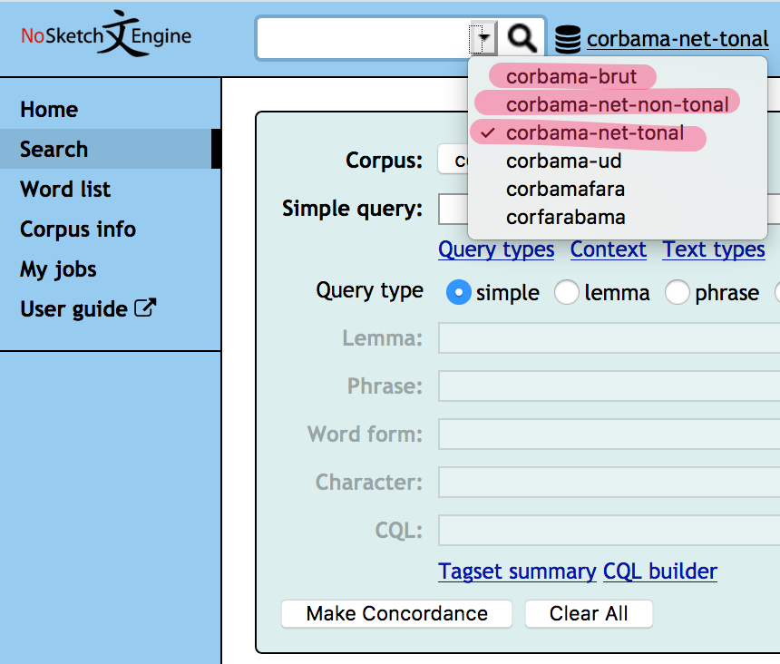Click the database cylinder icon near corpus name
The image size is (780, 664).
567,38
